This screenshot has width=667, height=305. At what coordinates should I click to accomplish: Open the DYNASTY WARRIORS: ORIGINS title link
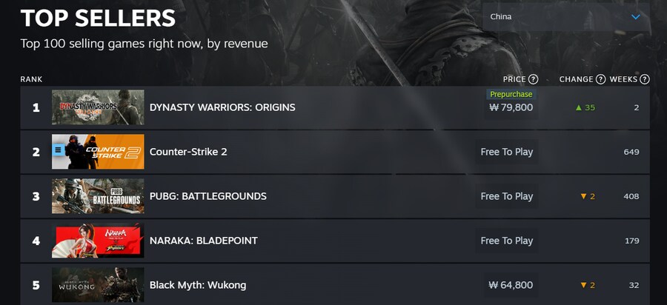point(222,107)
